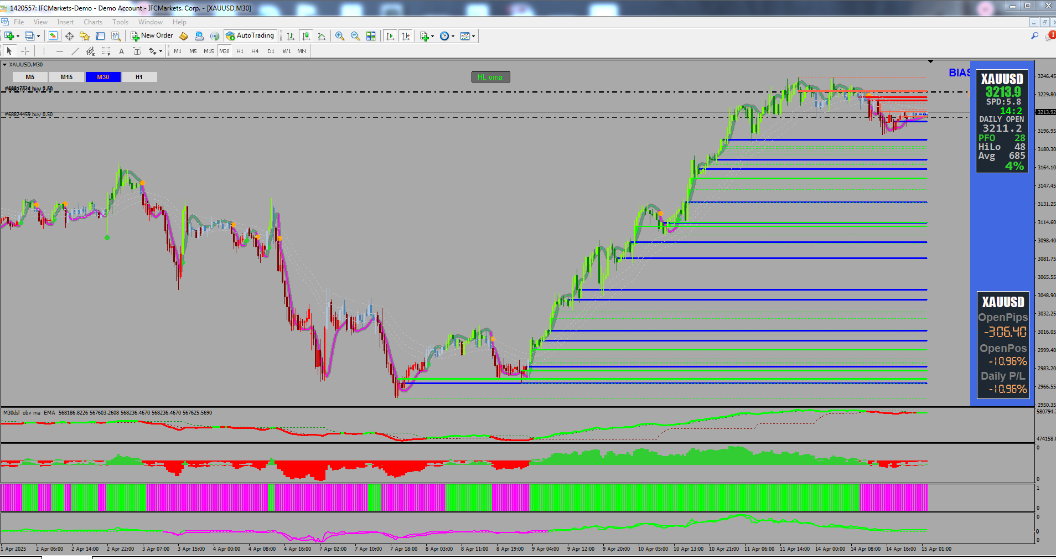The image size is (1056, 559).
Task: Select the trendline drawing tool
Action: click(x=75, y=51)
